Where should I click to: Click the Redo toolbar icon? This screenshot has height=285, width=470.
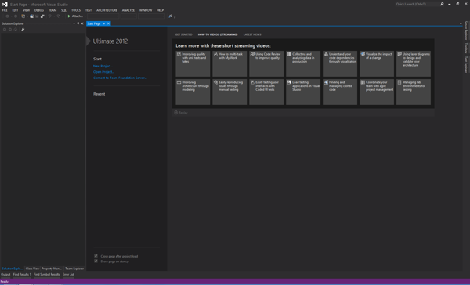click(x=59, y=16)
